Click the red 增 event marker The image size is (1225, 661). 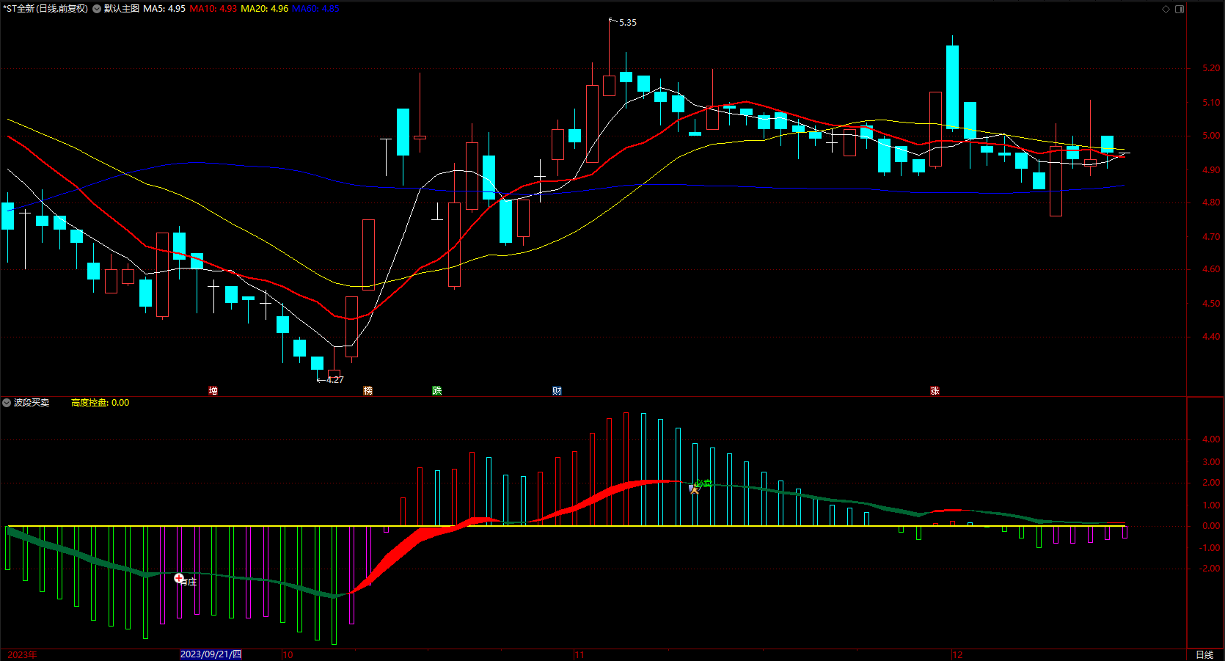213,391
